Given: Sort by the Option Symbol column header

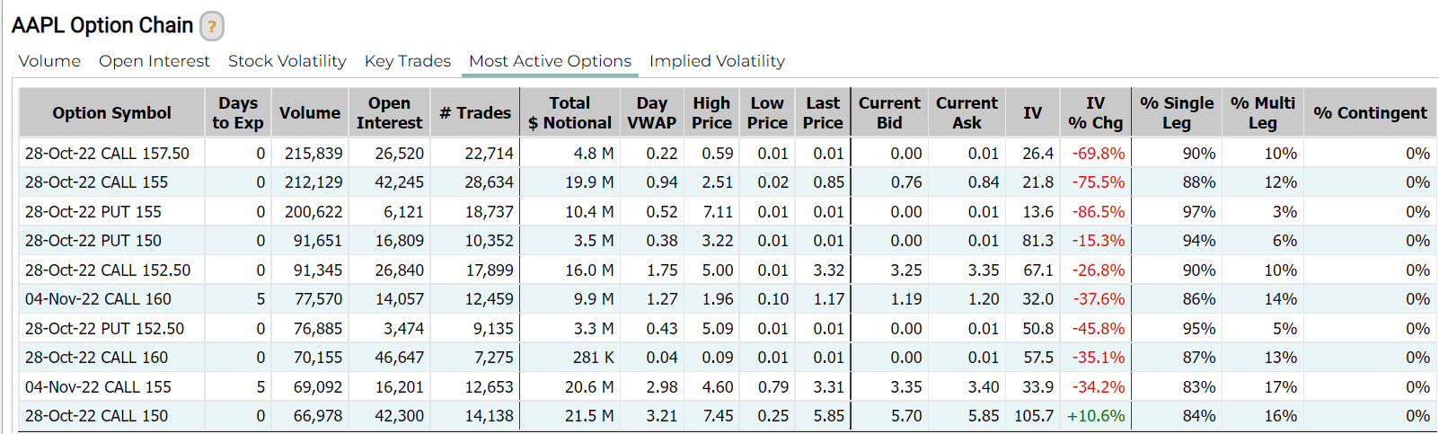Looking at the screenshot, I should (x=111, y=113).
